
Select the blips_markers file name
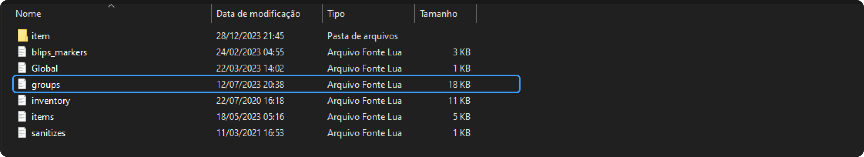click(59, 52)
